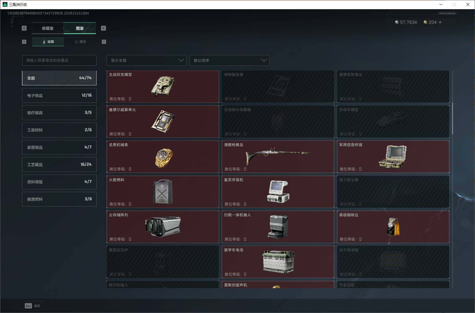This screenshot has height=313, width=475.
Task: Click the 装甲车电池 battery icon
Action: [x=278, y=262]
